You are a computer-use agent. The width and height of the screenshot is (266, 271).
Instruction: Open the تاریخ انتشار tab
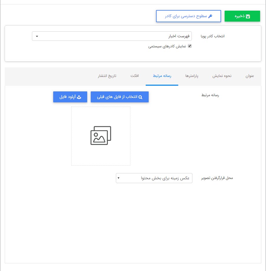(x=107, y=76)
